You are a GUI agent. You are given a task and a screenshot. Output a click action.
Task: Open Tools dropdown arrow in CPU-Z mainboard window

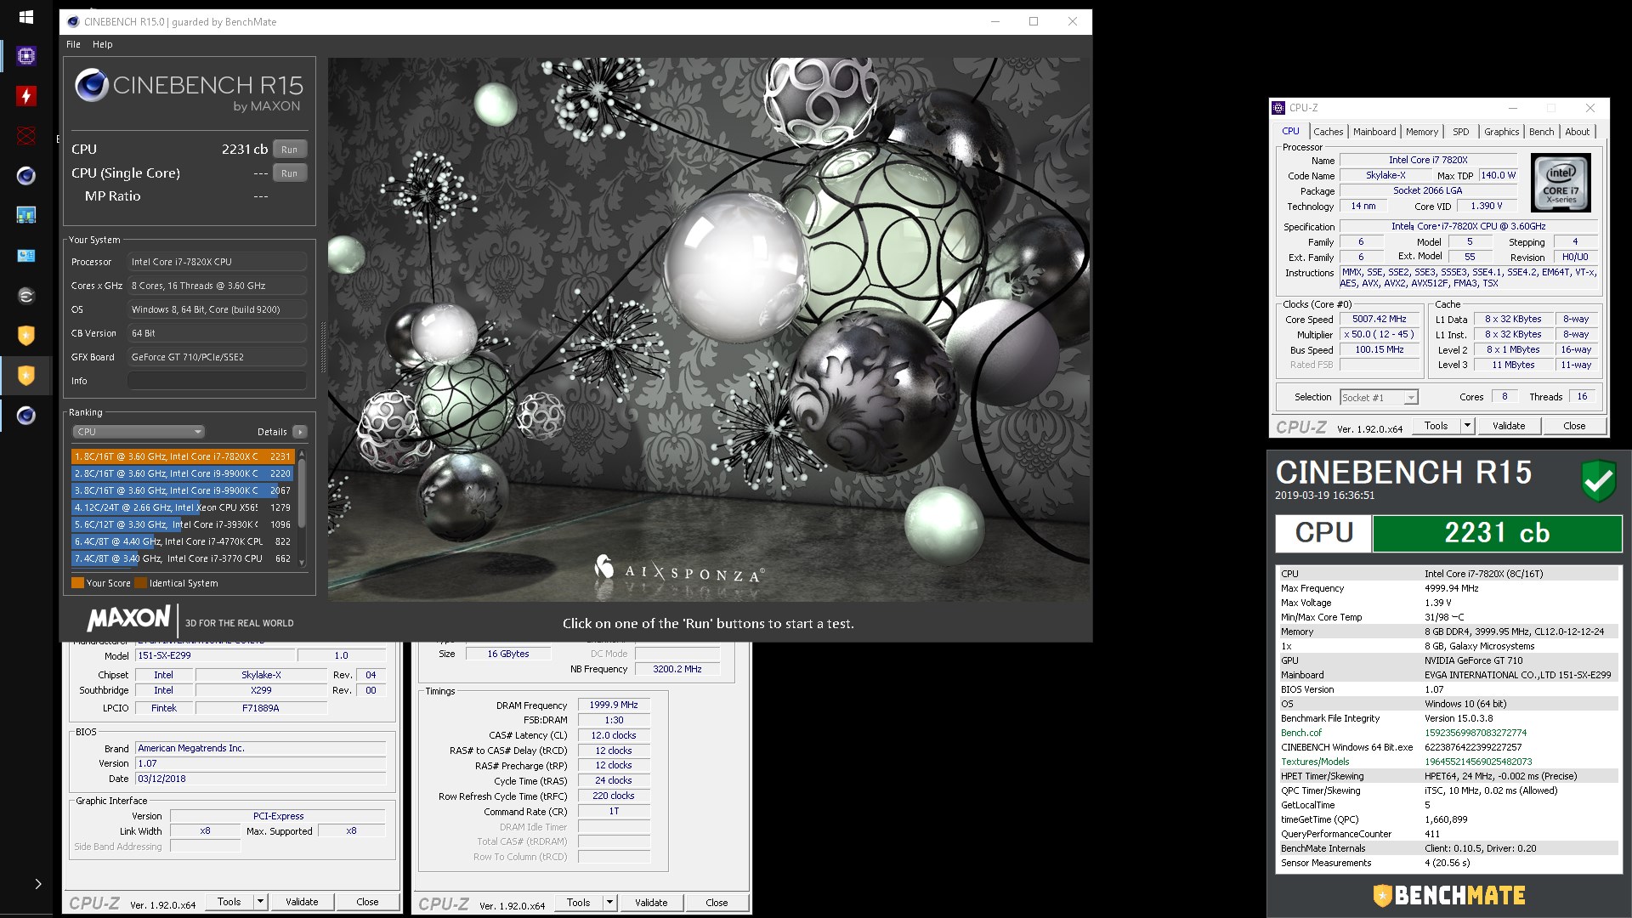260,902
